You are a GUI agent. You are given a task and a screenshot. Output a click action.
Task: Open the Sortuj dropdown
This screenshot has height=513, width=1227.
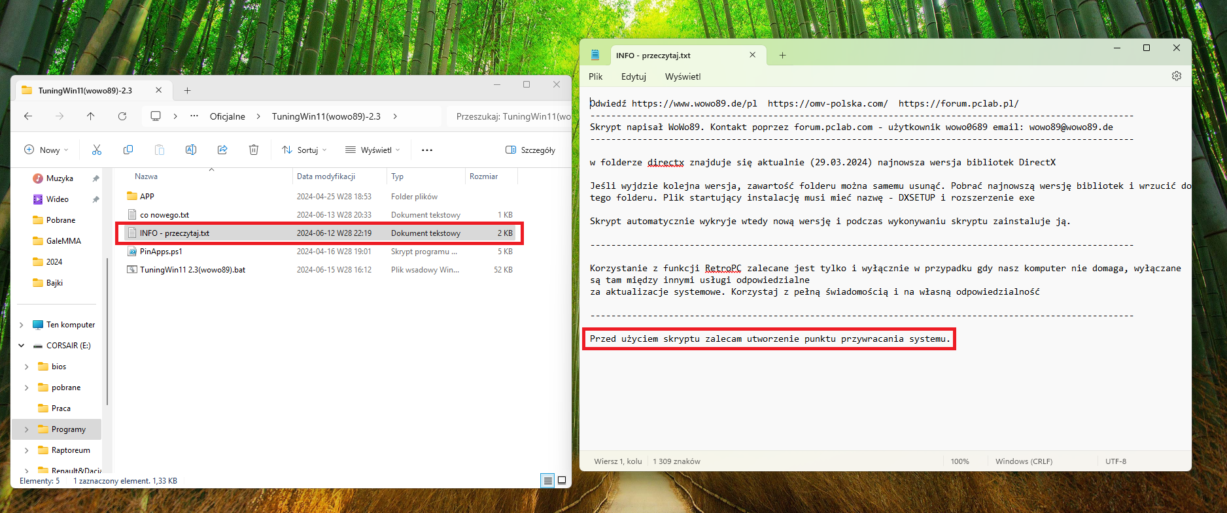[x=304, y=150]
